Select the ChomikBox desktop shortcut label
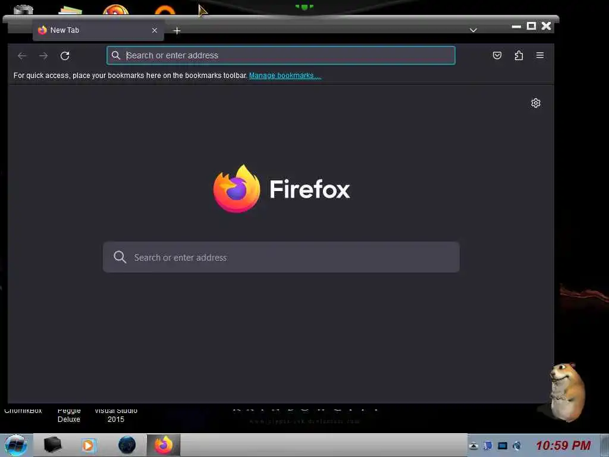Image resolution: width=609 pixels, height=457 pixels. [23, 411]
